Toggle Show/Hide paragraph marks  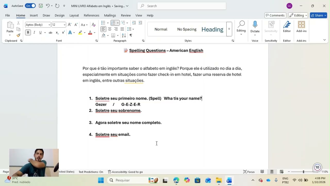[131, 35]
